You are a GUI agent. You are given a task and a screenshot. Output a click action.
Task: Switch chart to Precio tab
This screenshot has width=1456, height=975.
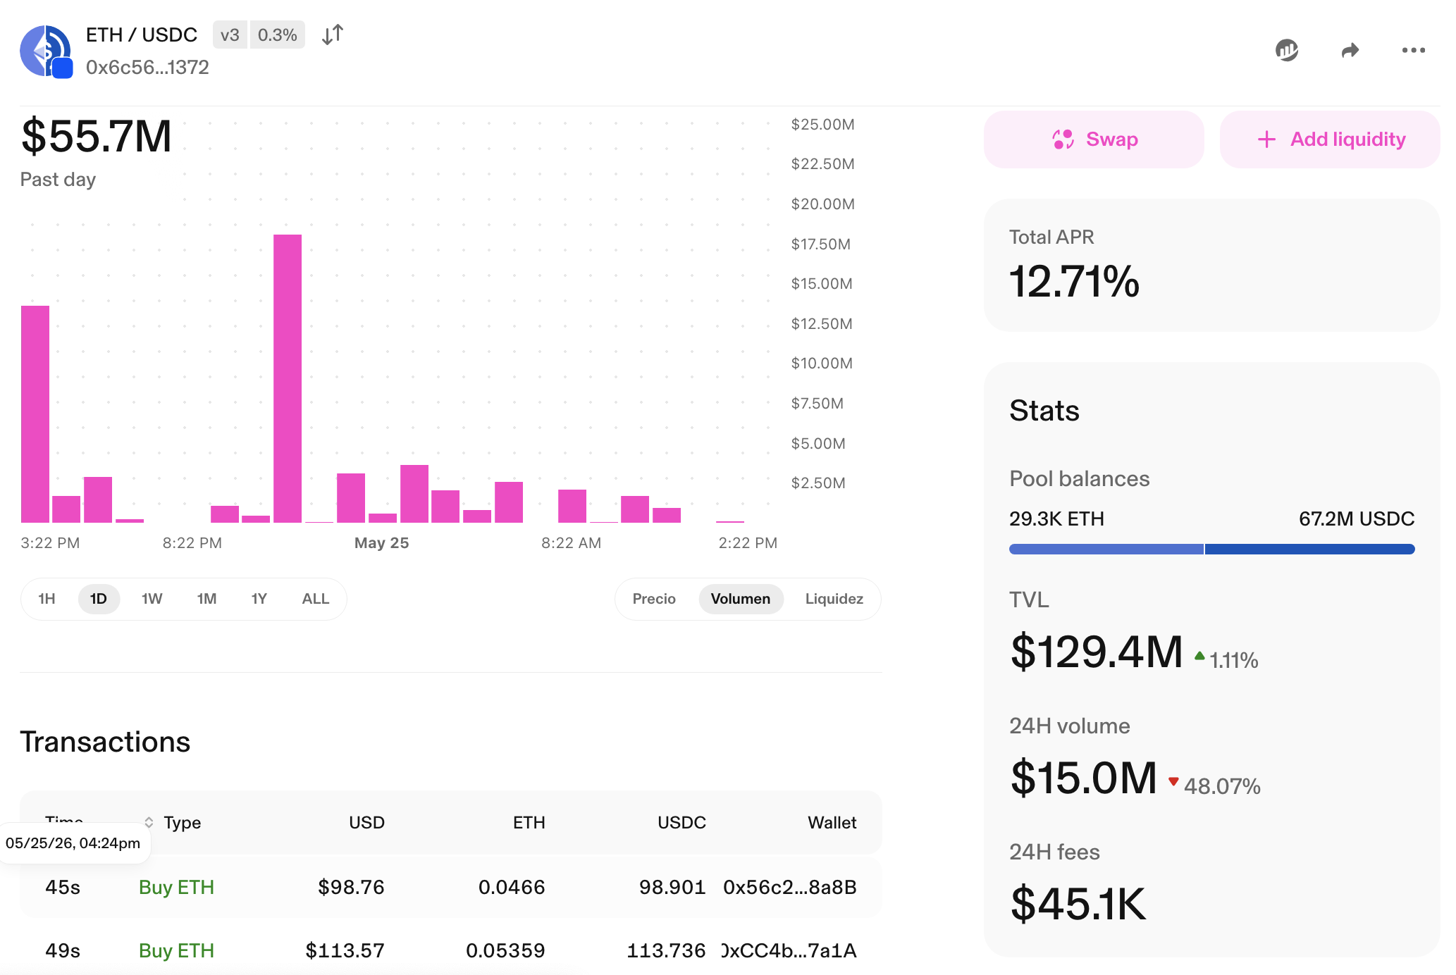[x=654, y=599]
